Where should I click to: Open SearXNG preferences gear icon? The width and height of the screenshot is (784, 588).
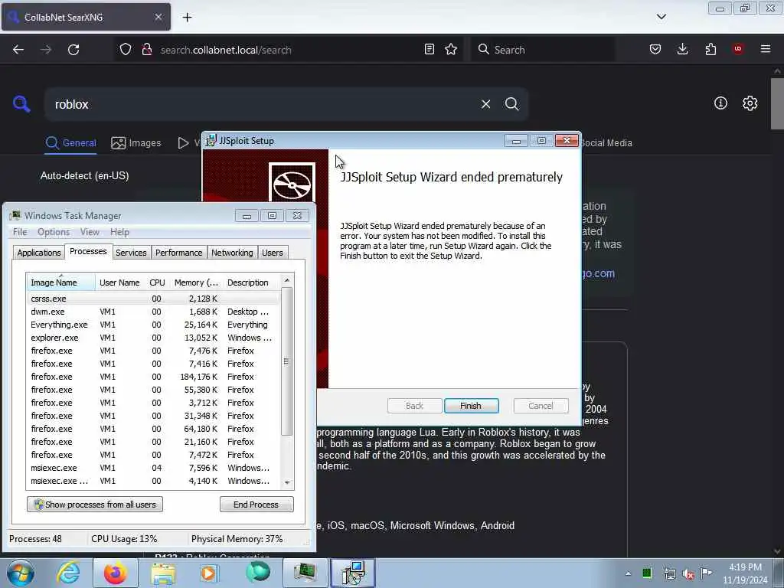tap(750, 103)
